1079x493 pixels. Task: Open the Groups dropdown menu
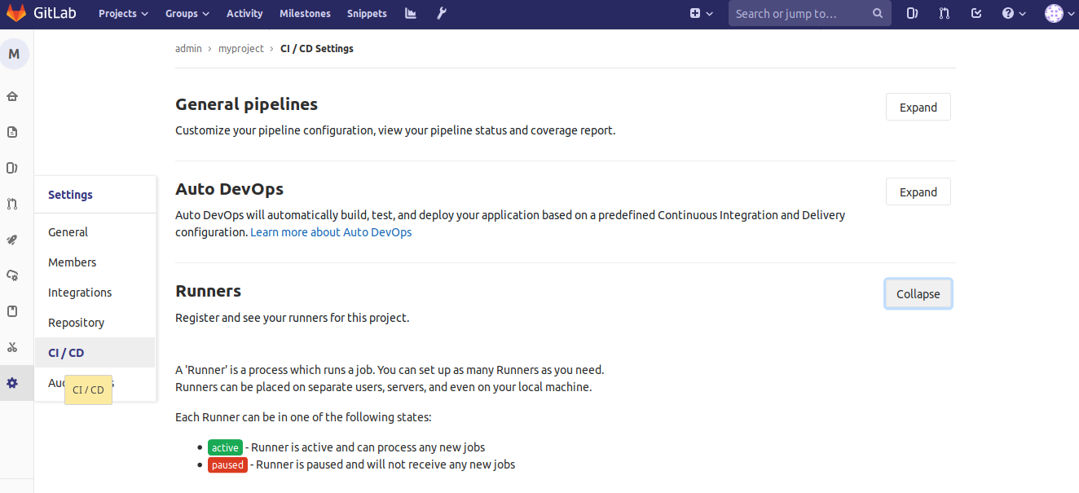(187, 13)
